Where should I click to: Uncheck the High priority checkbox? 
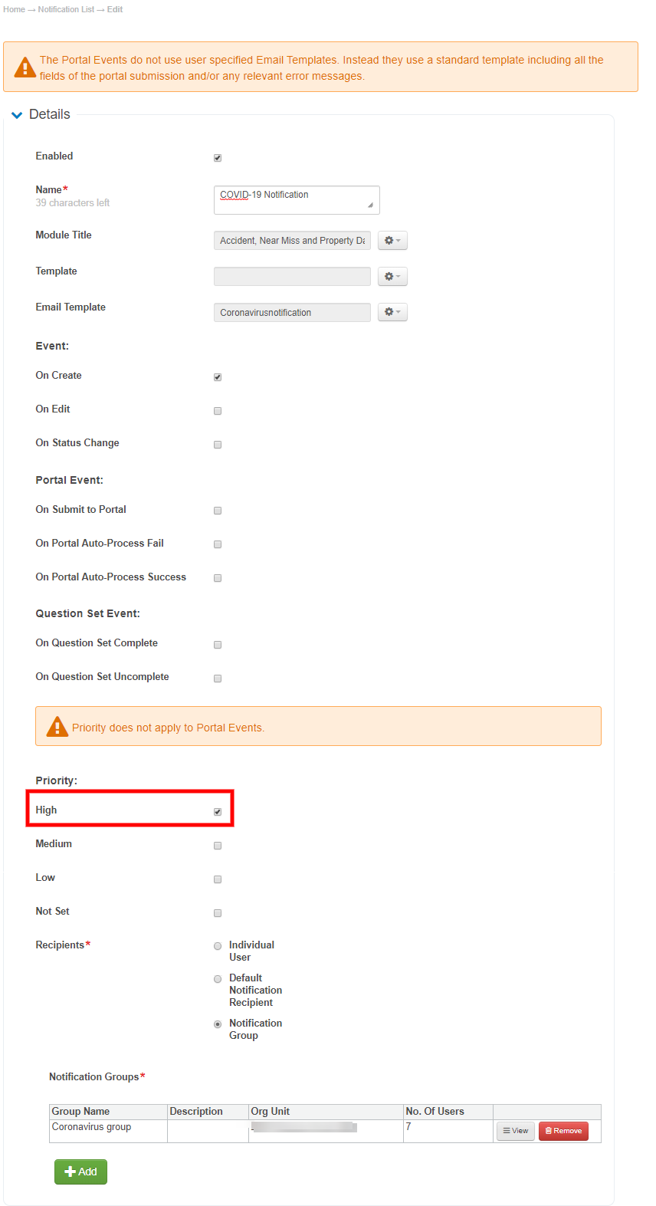point(218,812)
